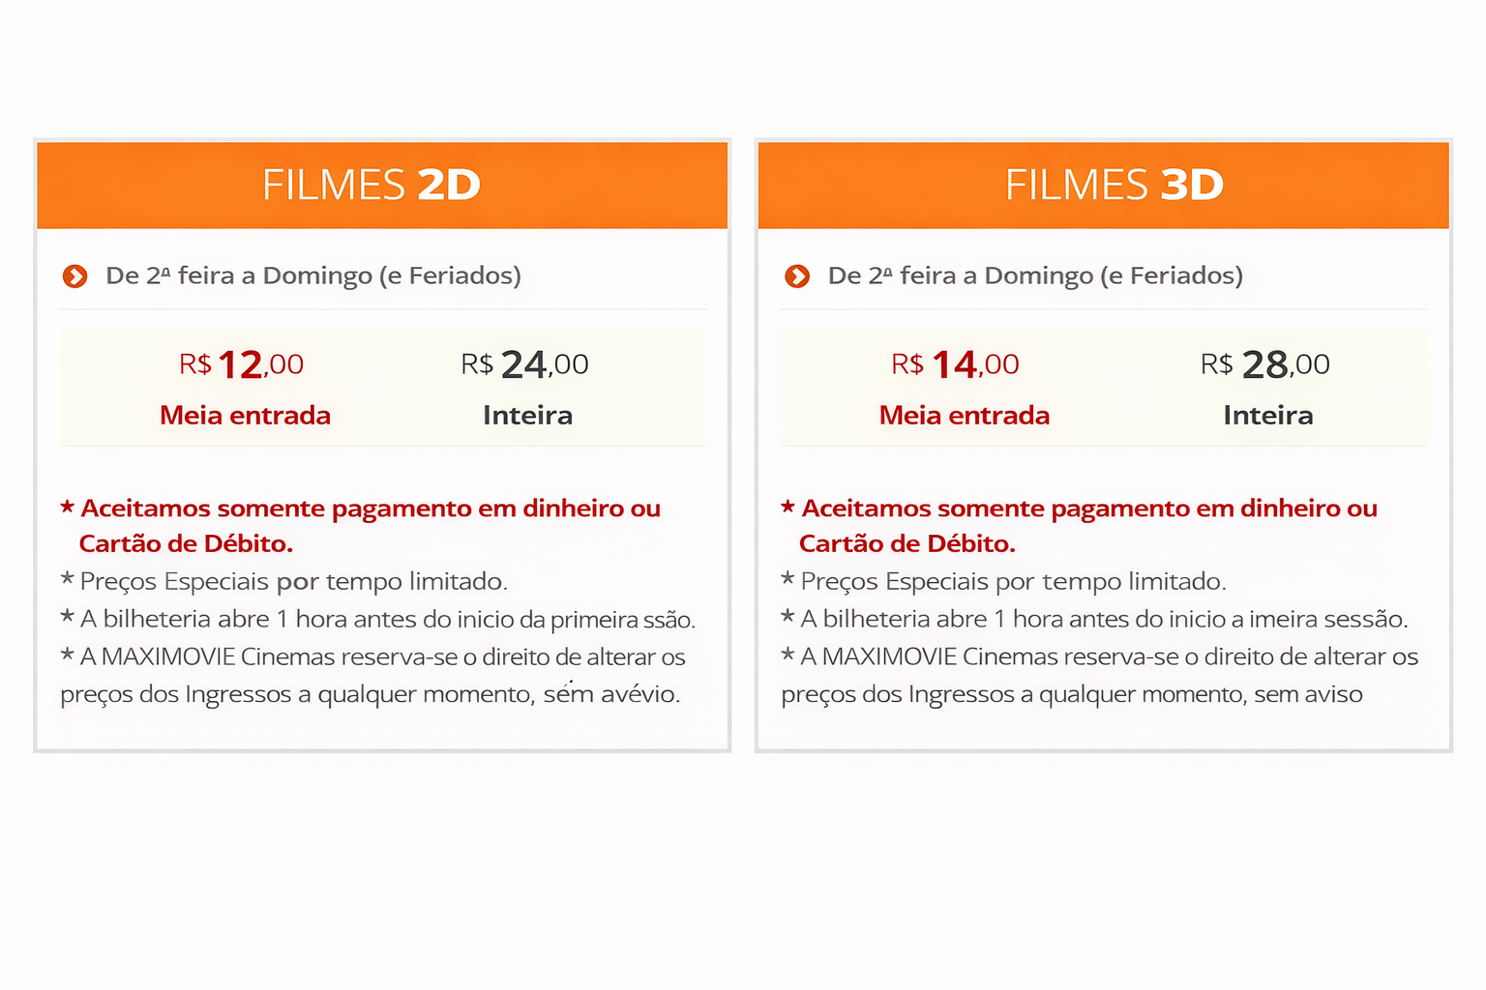The image size is (1486, 990).
Task: Click the Meia entrada label in the 2D panel
Action: 245,416
